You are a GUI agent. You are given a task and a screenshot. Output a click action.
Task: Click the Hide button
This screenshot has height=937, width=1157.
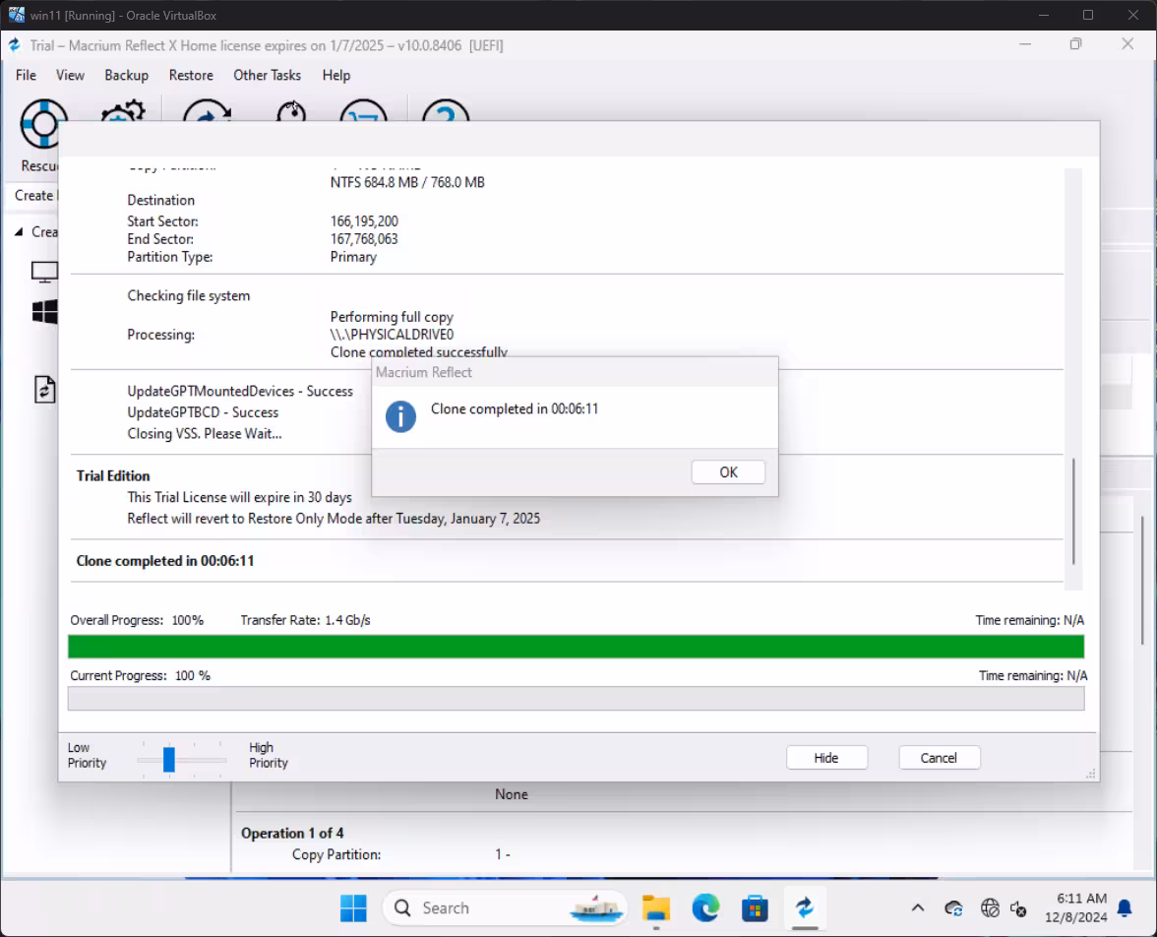point(826,758)
